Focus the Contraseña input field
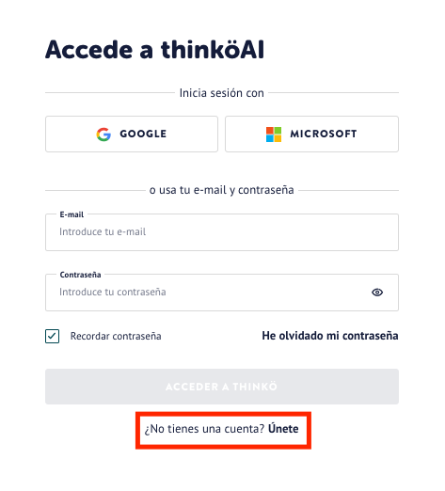Image resolution: width=445 pixels, height=491 pixels. pyautogui.click(x=222, y=293)
